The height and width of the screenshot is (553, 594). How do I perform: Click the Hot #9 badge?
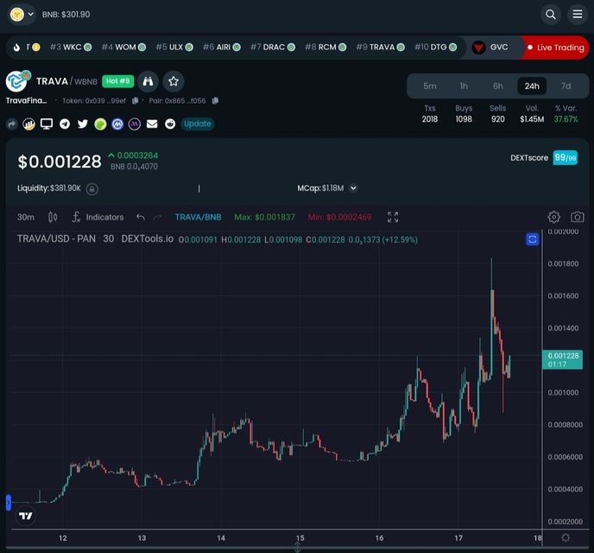pos(117,81)
